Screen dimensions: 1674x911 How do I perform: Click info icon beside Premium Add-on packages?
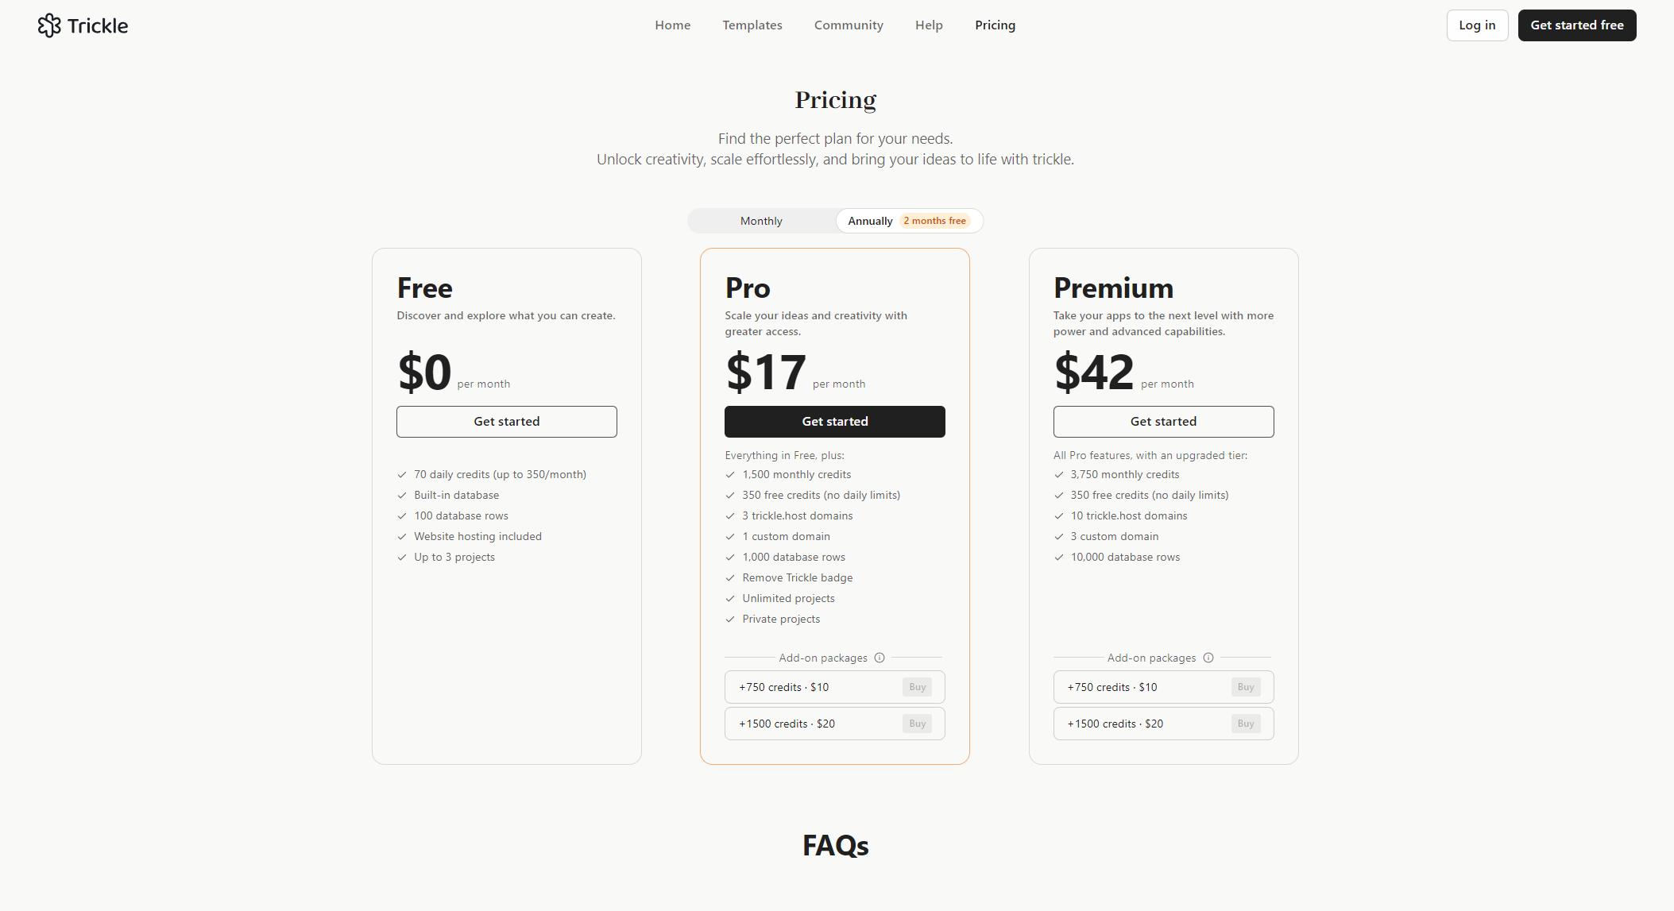[x=1208, y=658]
